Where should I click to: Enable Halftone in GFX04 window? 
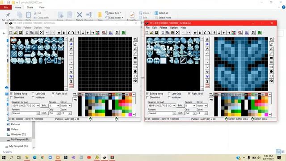pos(169,97)
